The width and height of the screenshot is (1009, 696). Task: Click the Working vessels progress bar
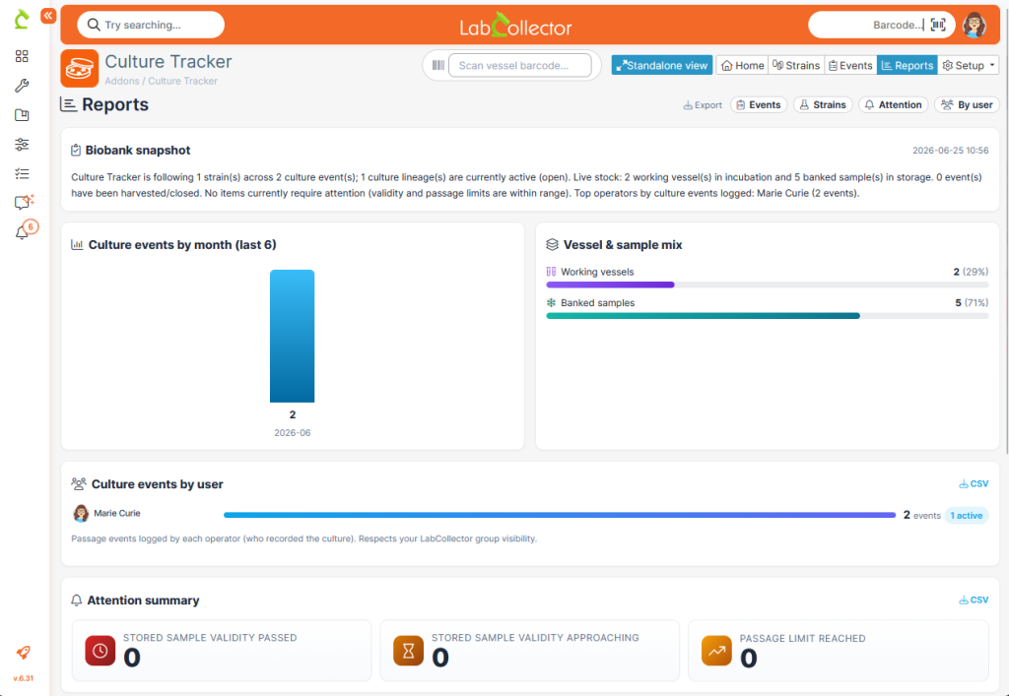tap(767, 285)
